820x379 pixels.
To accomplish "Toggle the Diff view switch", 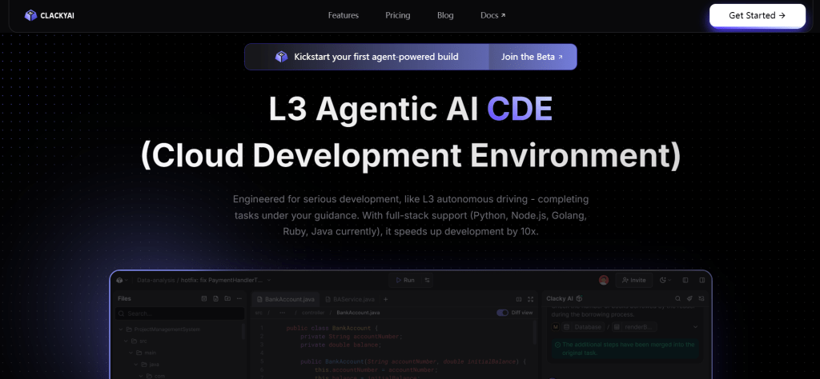I will click(x=503, y=313).
